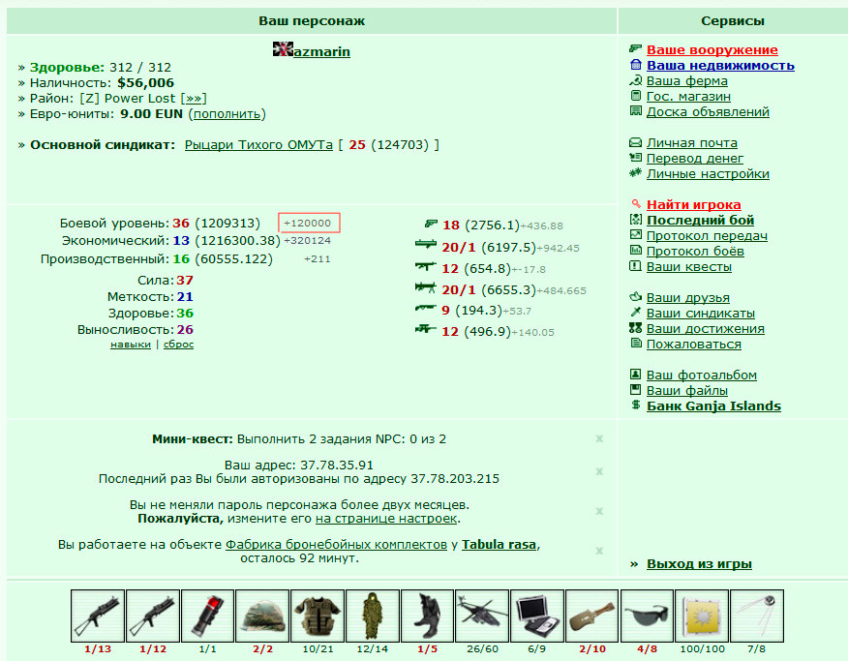
Task: Click the board icon beside Доска объявлений
Action: point(635,111)
